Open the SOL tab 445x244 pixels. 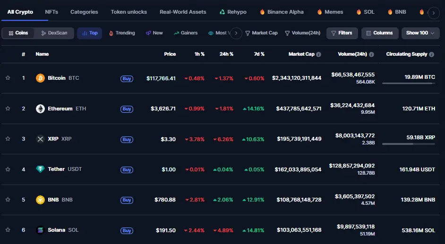(365, 12)
